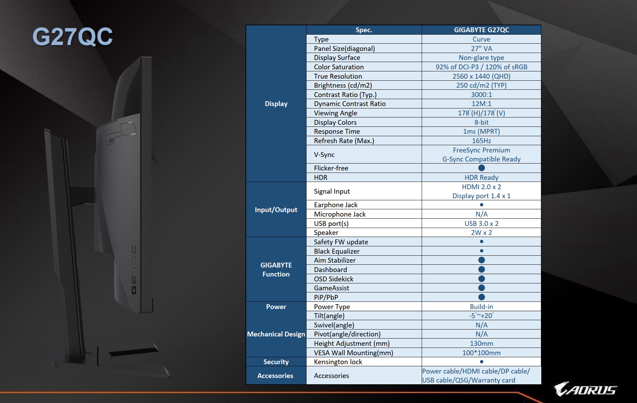Select the 'GIGABYTE G27QC' column header
The width and height of the screenshot is (637, 403).
(481, 30)
